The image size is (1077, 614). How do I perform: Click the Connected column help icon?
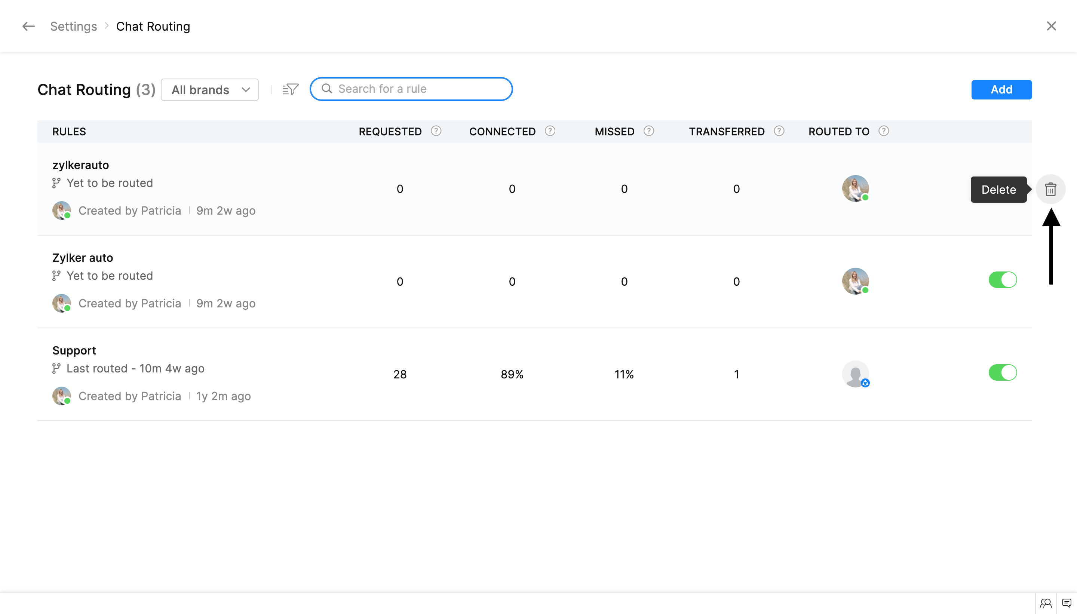pyautogui.click(x=550, y=131)
